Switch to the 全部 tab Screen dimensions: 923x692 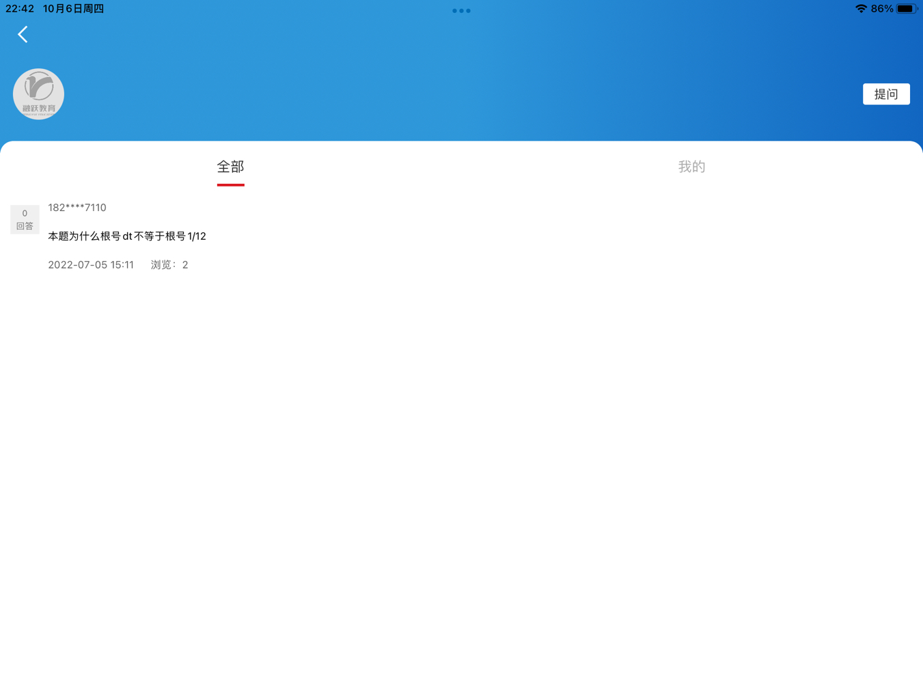point(230,167)
